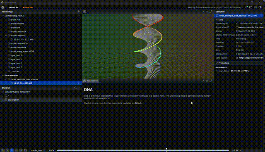Click the clock icon of 14:03:00 recording
This screenshot has width=265, height=152.
click(x=12, y=83)
